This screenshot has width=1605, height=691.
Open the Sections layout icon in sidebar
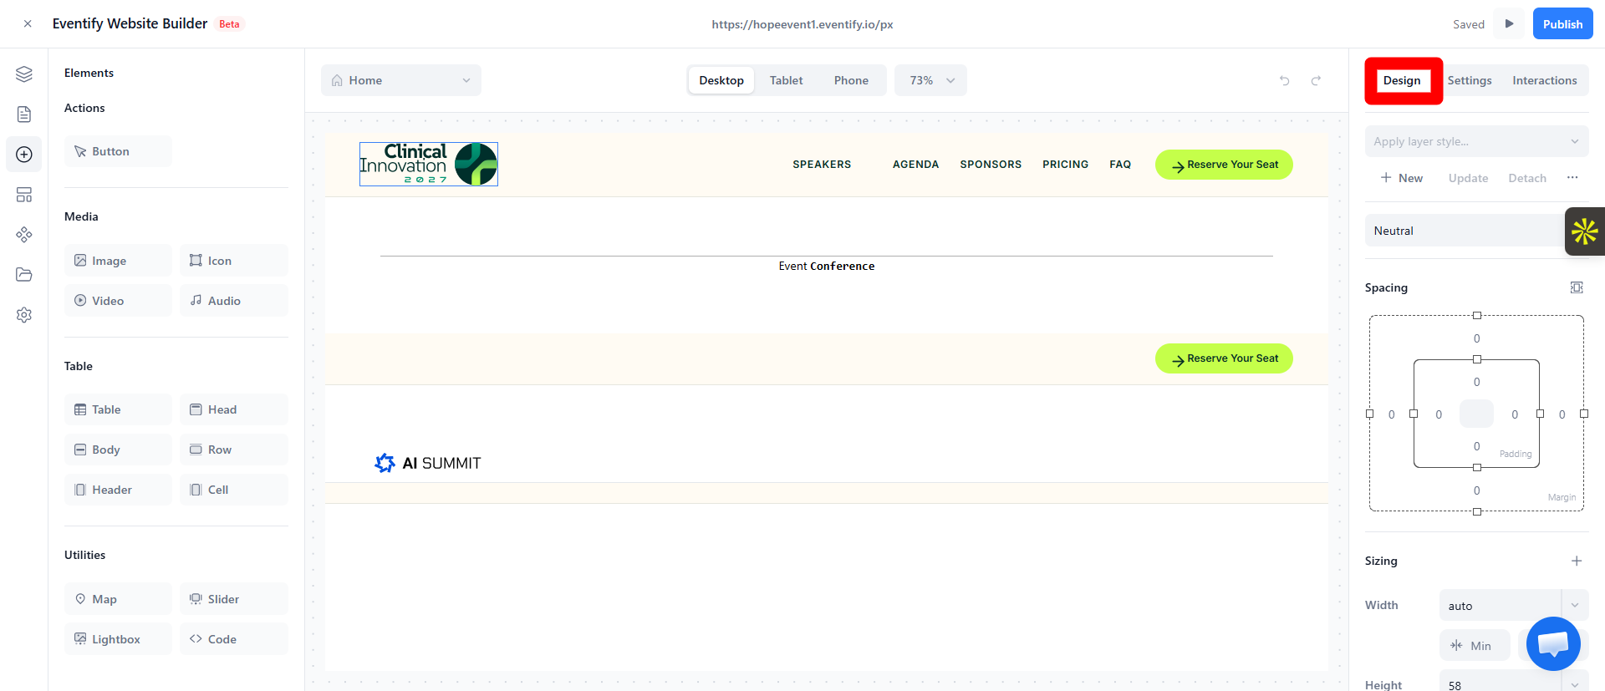pyautogui.click(x=24, y=195)
